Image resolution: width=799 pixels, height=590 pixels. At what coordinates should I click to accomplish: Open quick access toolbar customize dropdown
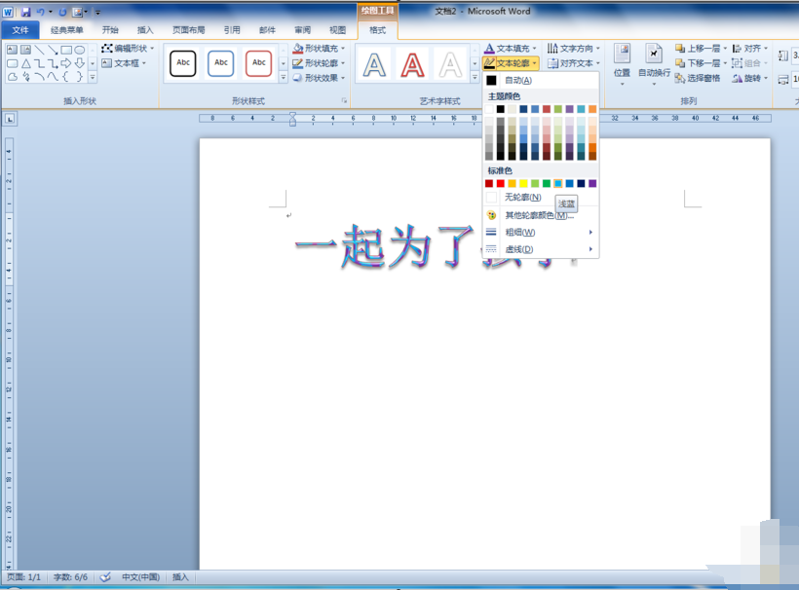[97, 13]
